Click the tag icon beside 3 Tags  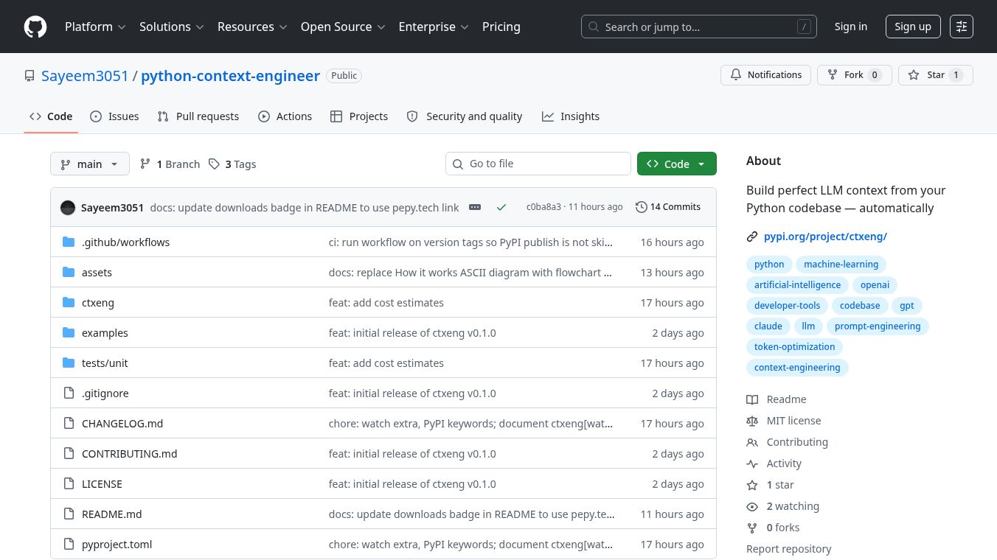(214, 164)
